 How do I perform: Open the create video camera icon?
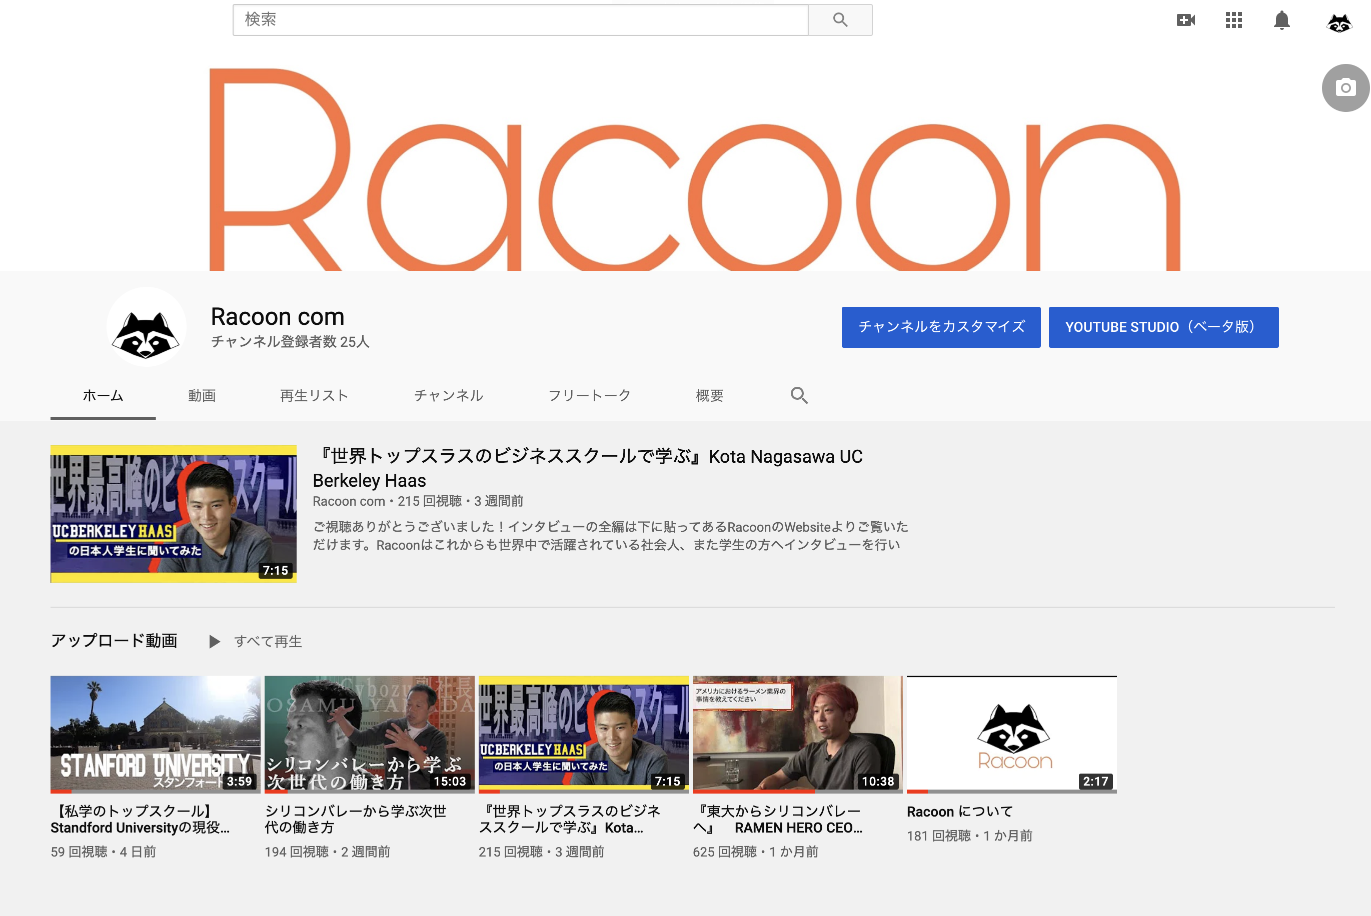pyautogui.click(x=1185, y=20)
